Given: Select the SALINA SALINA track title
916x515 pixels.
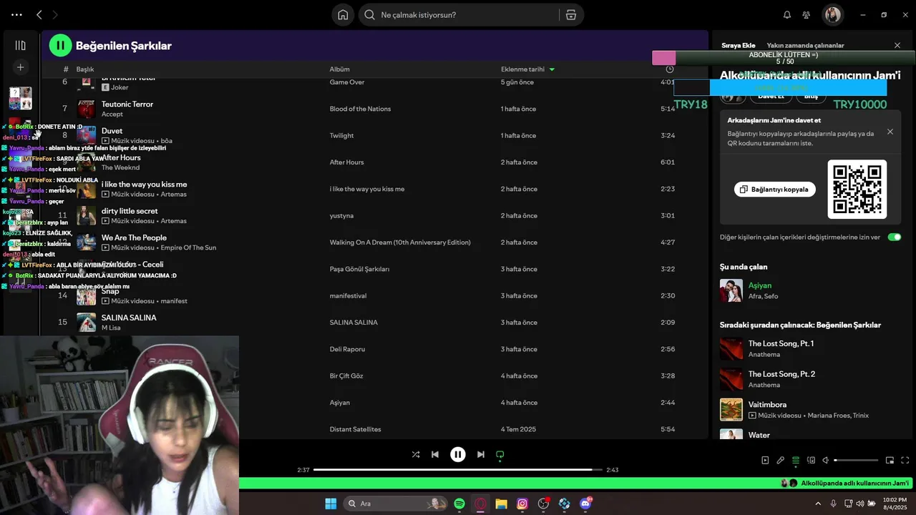Looking at the screenshot, I should pos(129,318).
